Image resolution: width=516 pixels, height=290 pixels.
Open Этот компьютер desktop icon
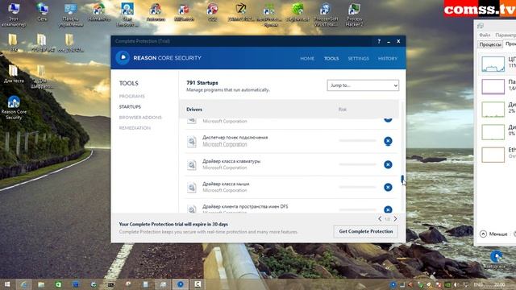point(14,14)
